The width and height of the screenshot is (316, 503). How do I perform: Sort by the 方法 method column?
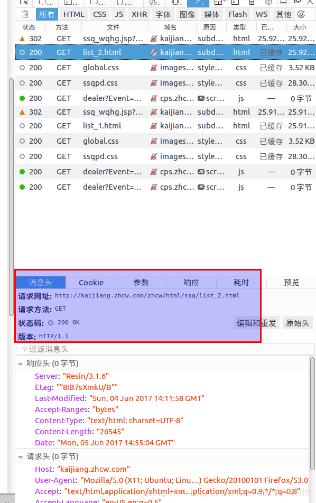(62, 27)
